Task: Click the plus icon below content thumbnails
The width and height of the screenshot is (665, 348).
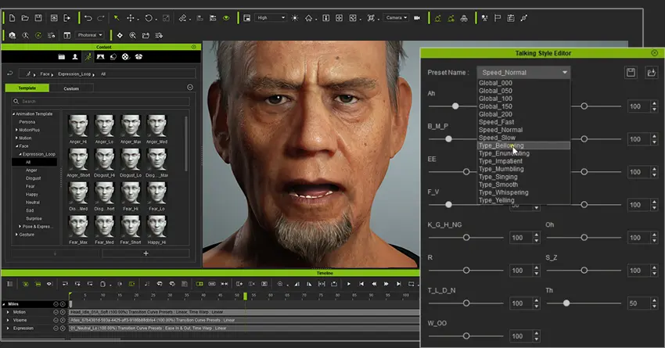Action: (146, 253)
